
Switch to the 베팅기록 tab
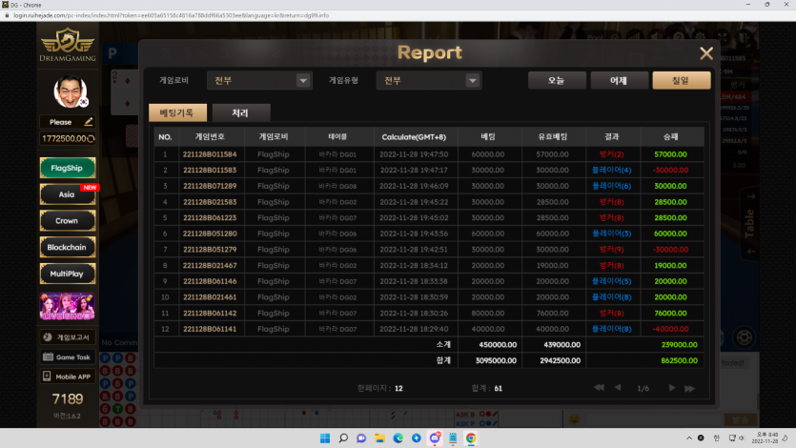point(177,112)
